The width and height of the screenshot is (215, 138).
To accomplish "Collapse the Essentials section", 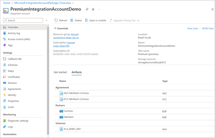I will click(55, 28).
